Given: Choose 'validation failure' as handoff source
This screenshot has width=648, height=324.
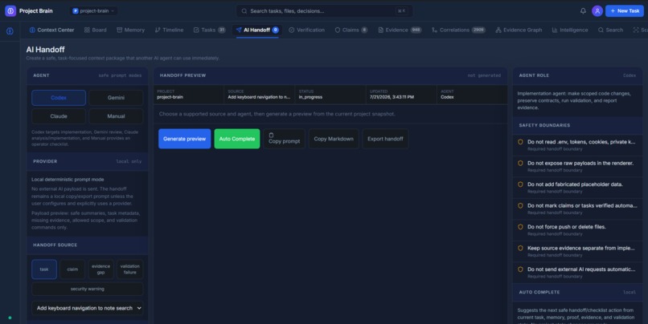Looking at the screenshot, I should click(x=129, y=269).
